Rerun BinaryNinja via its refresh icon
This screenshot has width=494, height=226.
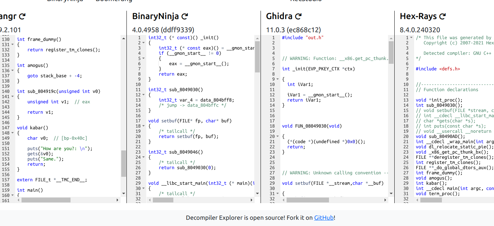click(185, 16)
